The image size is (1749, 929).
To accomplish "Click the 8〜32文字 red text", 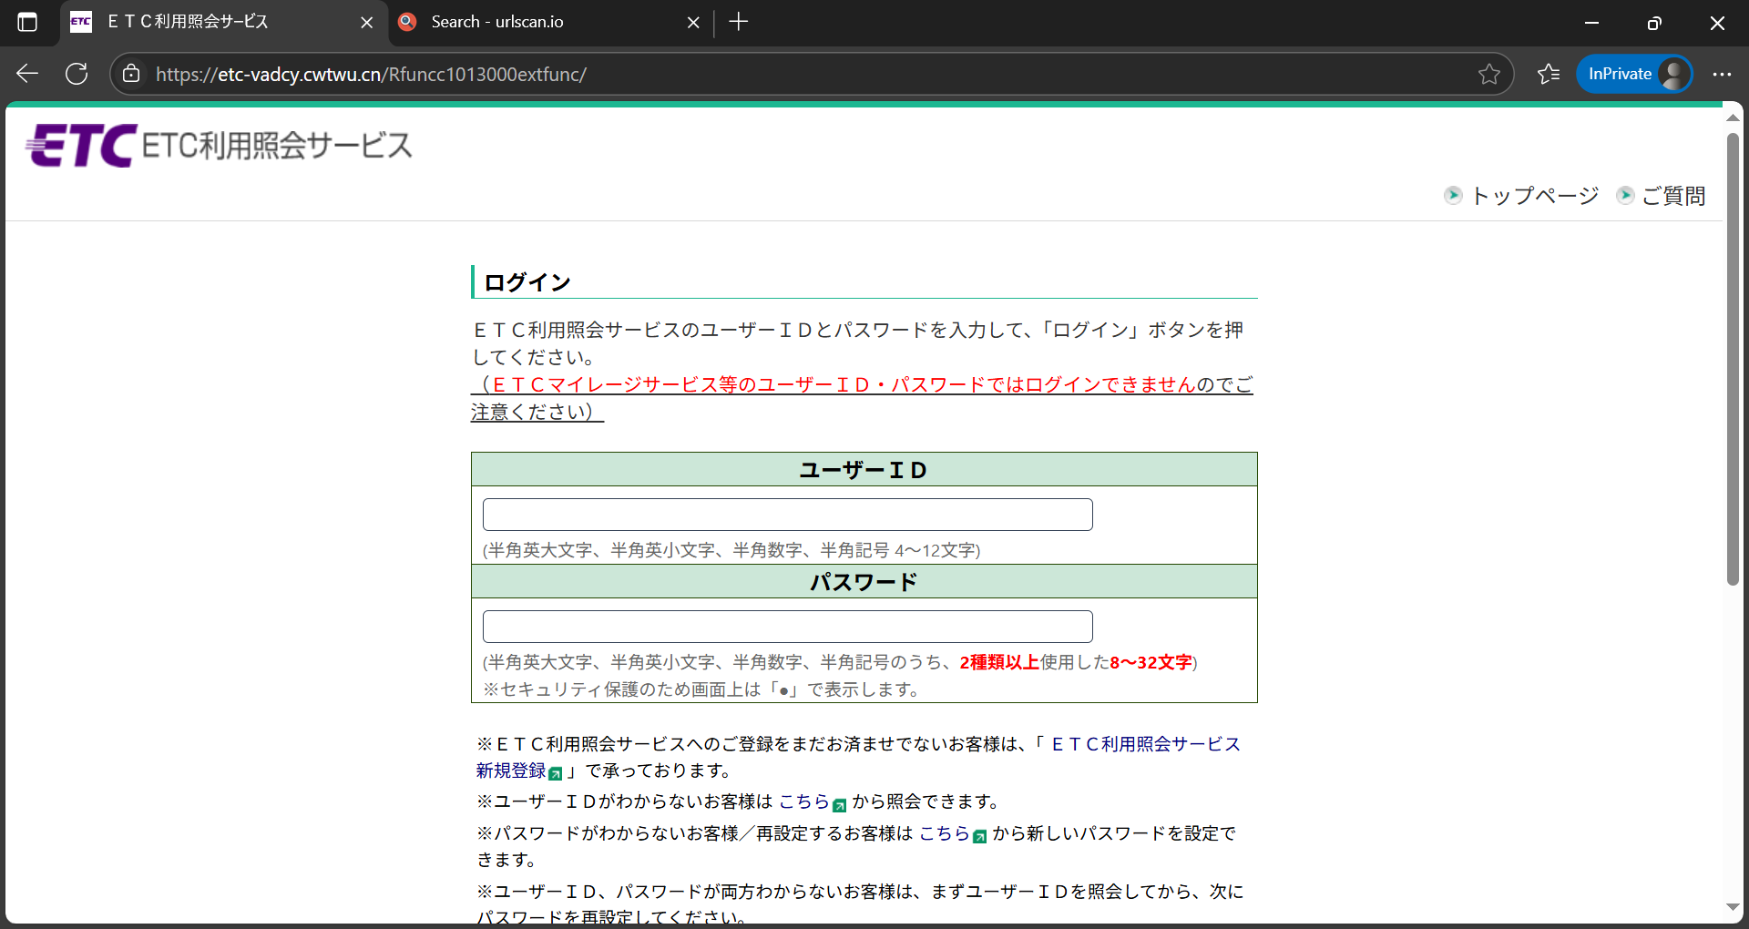I will 1151,662.
